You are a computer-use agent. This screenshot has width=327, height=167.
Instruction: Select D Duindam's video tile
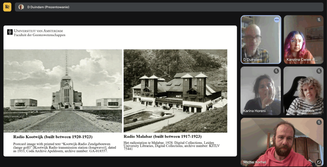[261, 39]
